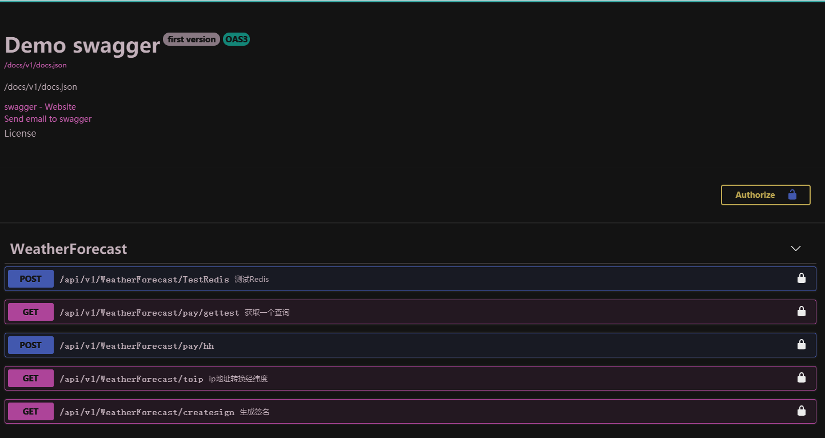Click the 生成签名 description text

pos(254,412)
